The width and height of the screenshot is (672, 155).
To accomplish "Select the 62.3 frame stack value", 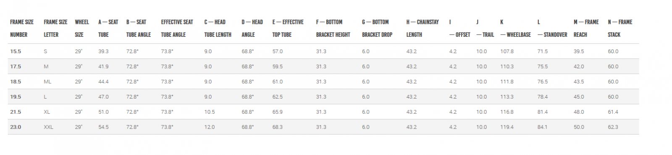I will [613, 127].
